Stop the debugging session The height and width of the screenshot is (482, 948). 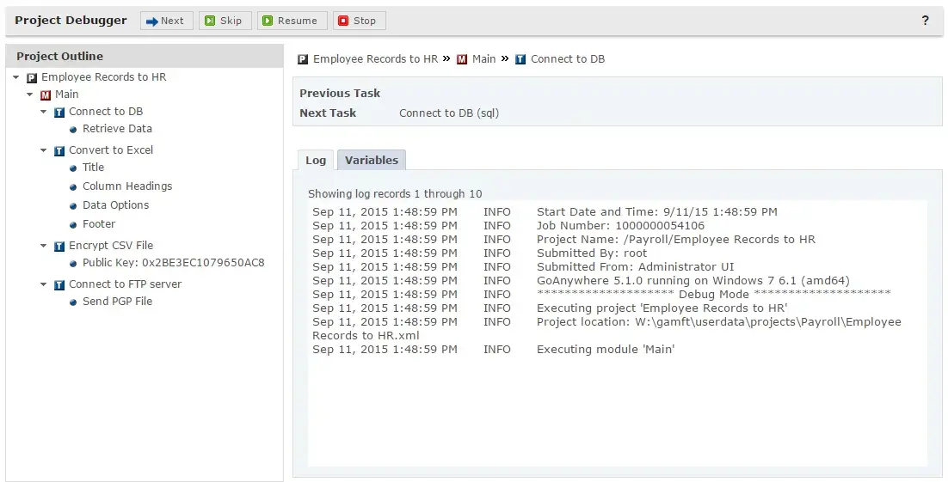click(358, 21)
